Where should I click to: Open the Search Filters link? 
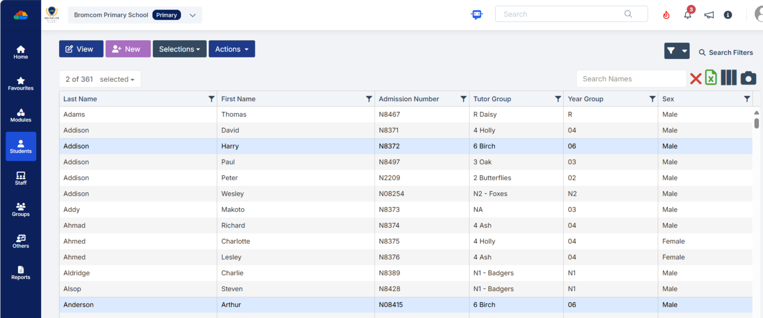coord(726,53)
